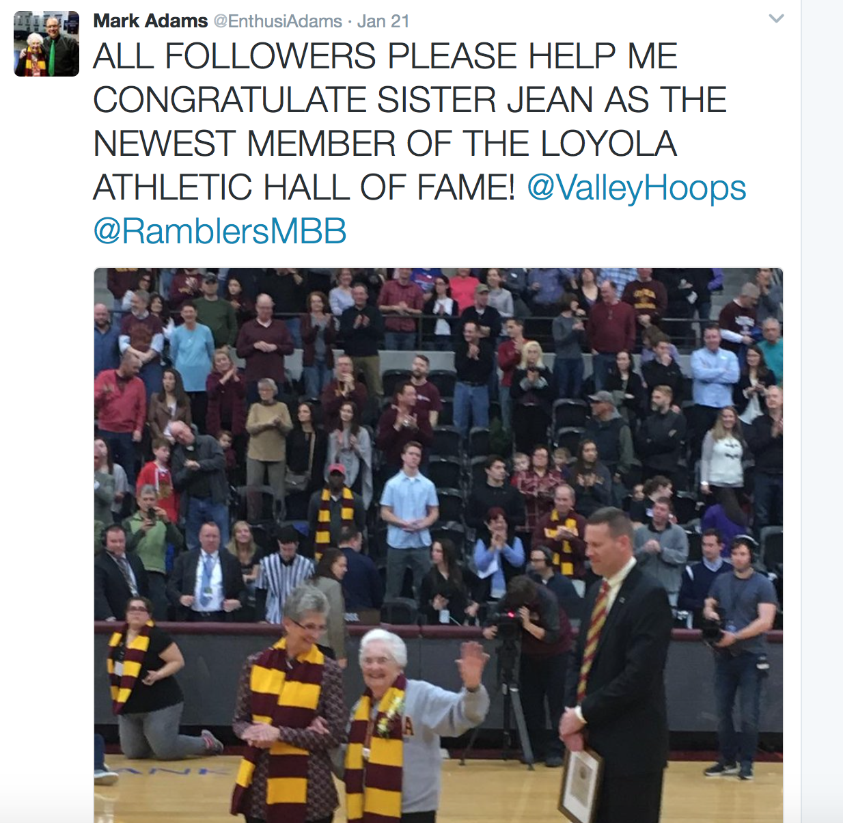Follow the @ValleyHoops mention link
Viewport: 843px width, 823px height.
[x=637, y=187]
